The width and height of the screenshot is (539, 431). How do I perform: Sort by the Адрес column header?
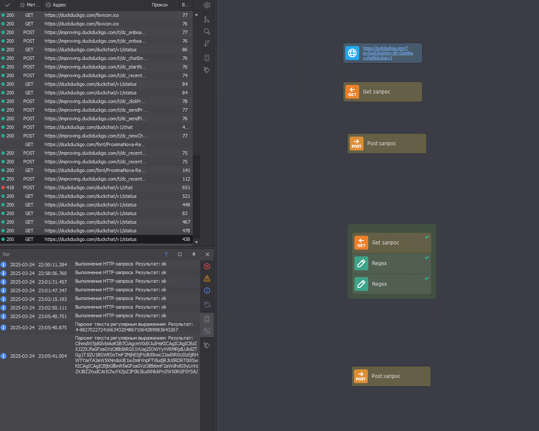(x=96, y=5)
